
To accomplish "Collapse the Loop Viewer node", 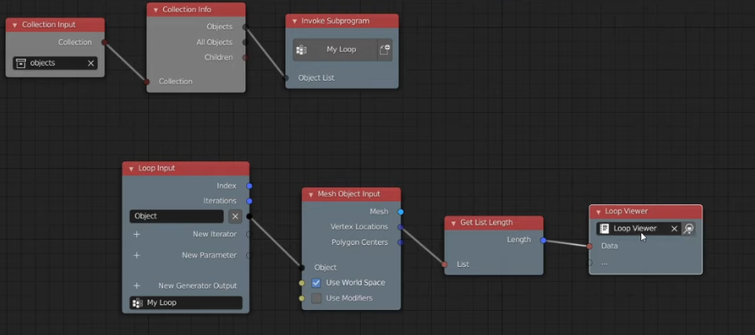I will point(598,211).
